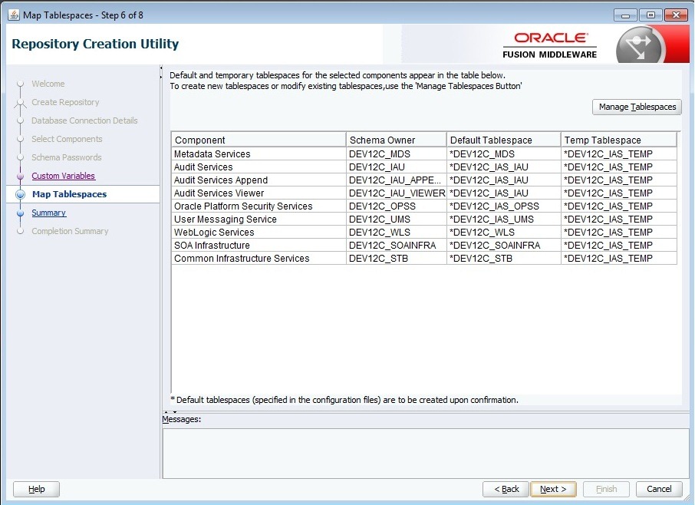Click the Summary step bullet icon
Image resolution: width=695 pixels, height=505 pixels.
click(x=21, y=213)
